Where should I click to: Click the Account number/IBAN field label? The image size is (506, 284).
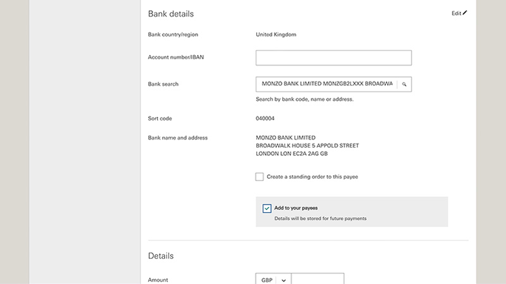(176, 57)
